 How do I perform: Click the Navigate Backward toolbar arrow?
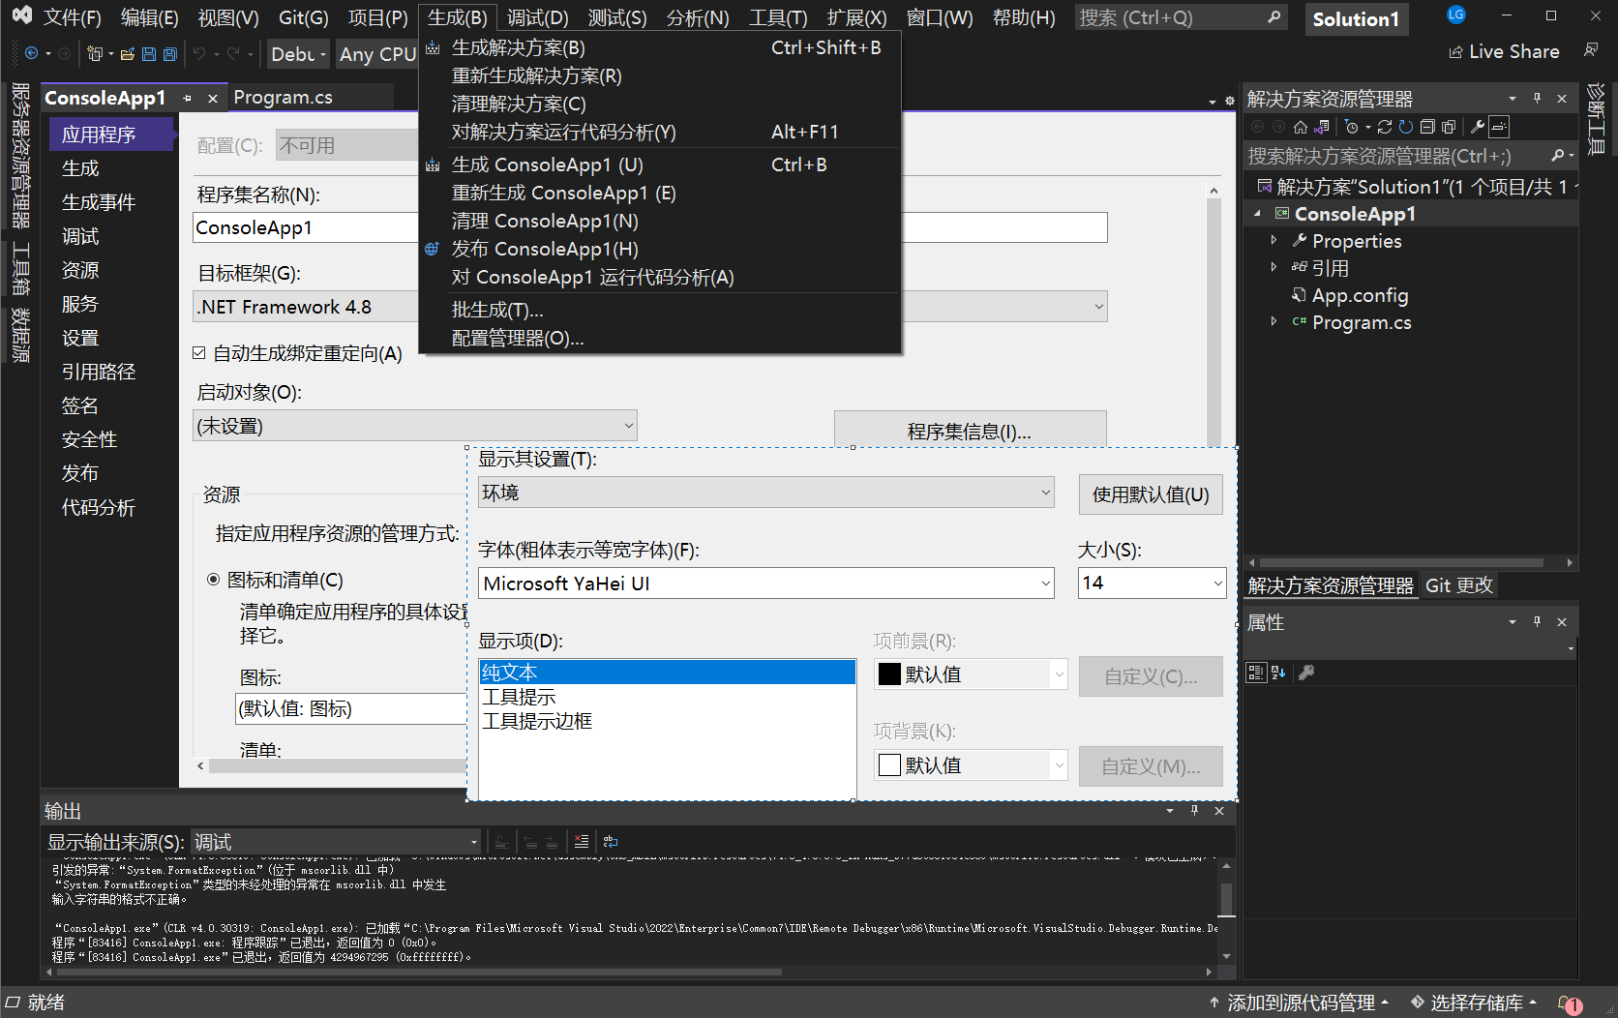32,54
